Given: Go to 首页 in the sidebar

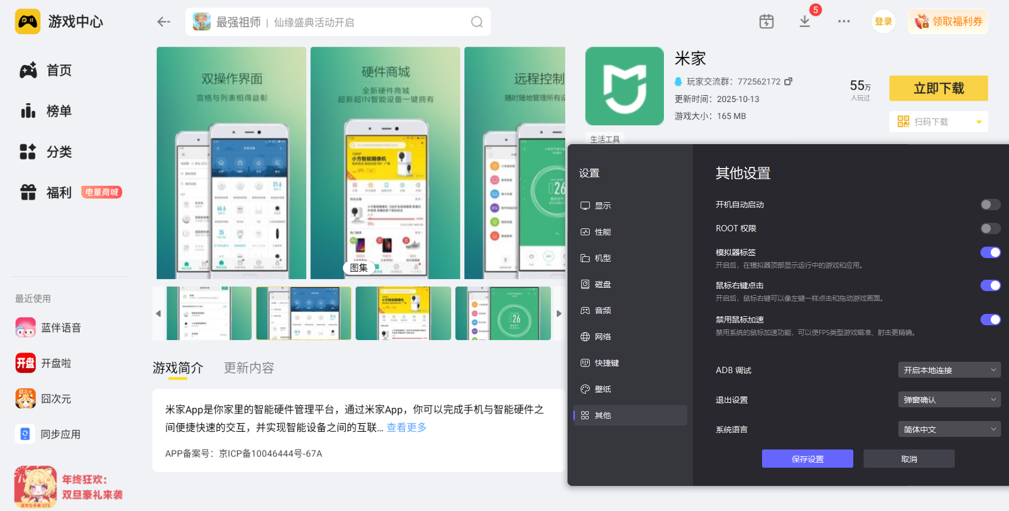Looking at the screenshot, I should pos(46,70).
